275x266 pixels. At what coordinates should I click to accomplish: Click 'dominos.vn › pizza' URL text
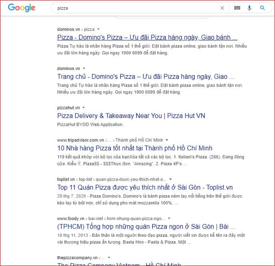[x=76, y=29]
